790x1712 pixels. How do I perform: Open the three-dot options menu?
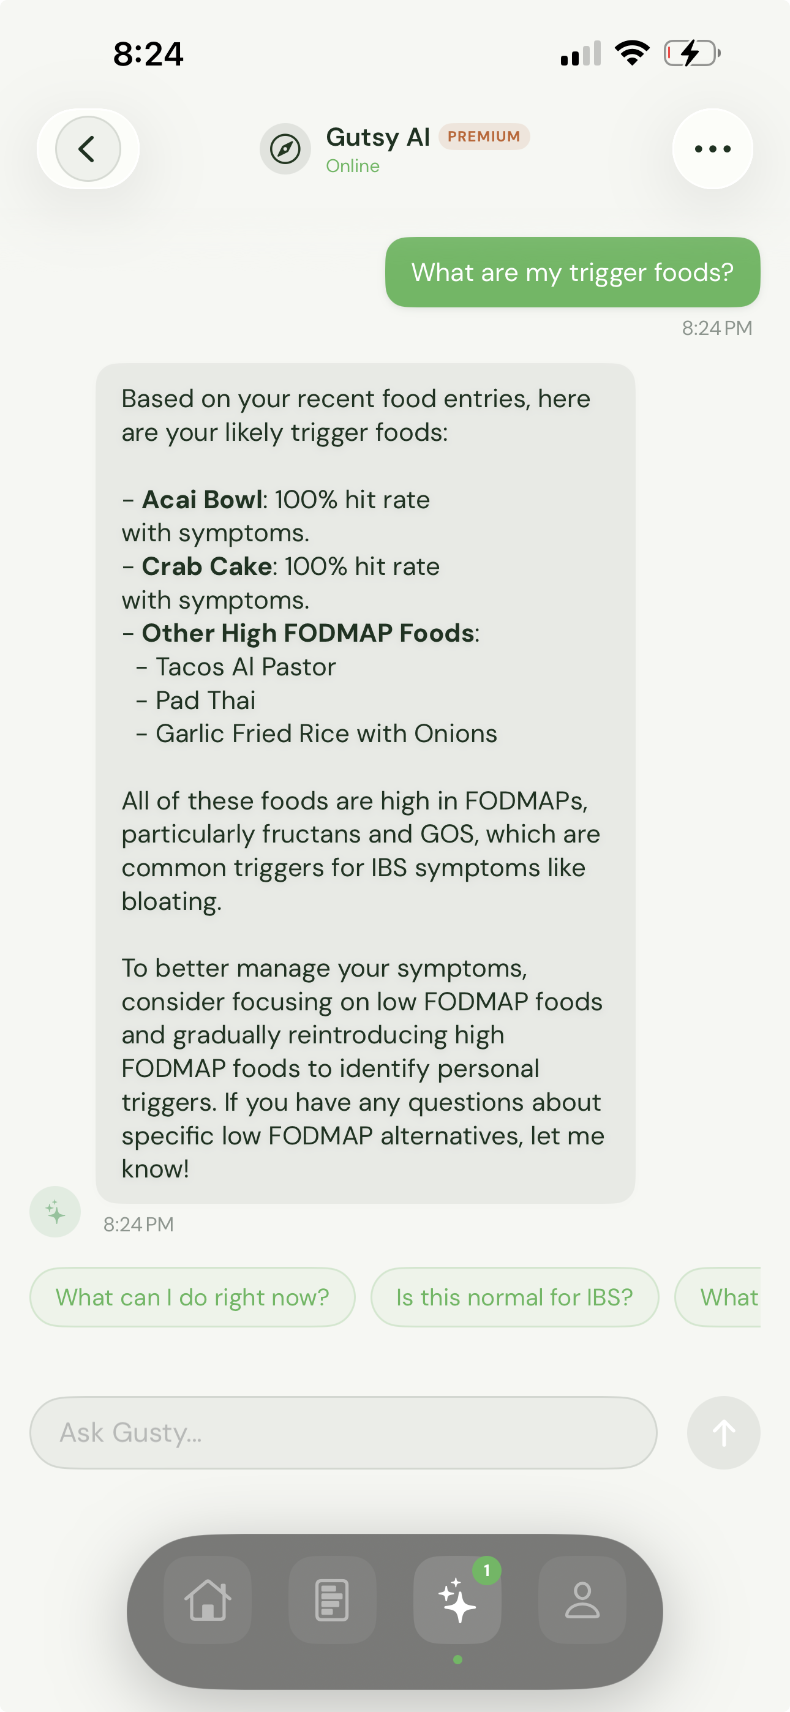tap(711, 148)
